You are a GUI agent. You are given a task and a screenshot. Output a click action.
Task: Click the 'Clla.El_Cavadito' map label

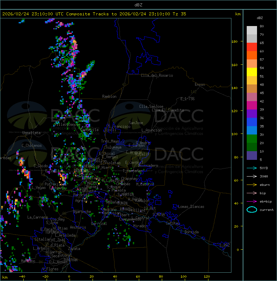pos(168,110)
